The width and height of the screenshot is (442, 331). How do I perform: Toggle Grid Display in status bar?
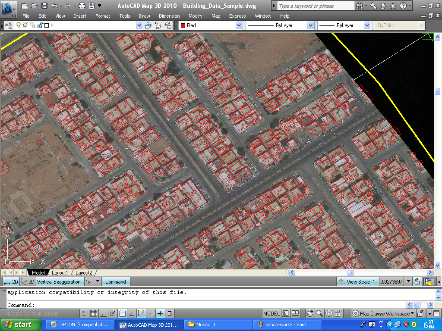tap(94, 313)
